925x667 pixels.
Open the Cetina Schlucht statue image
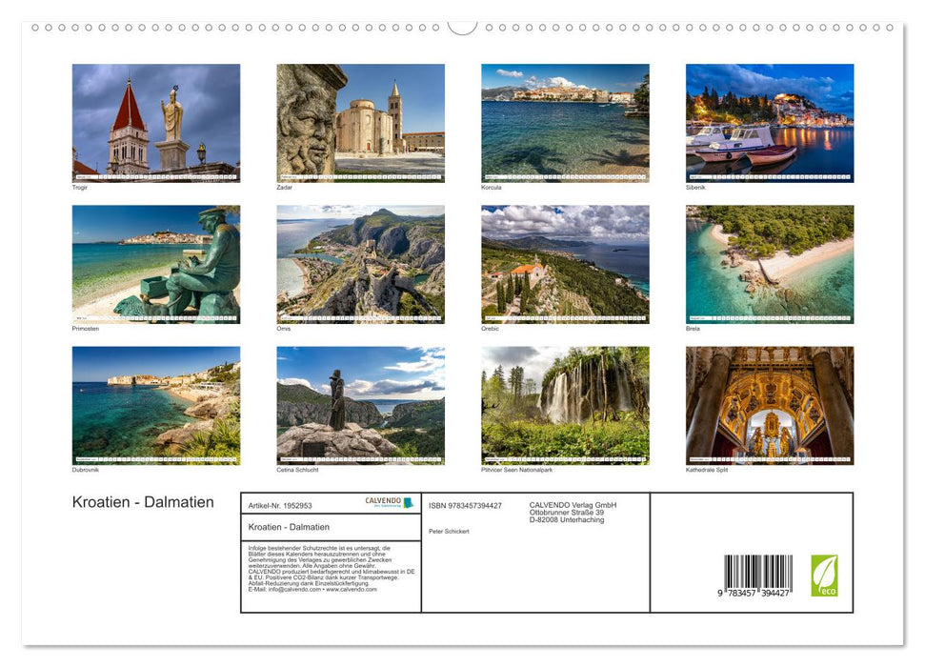360,405
